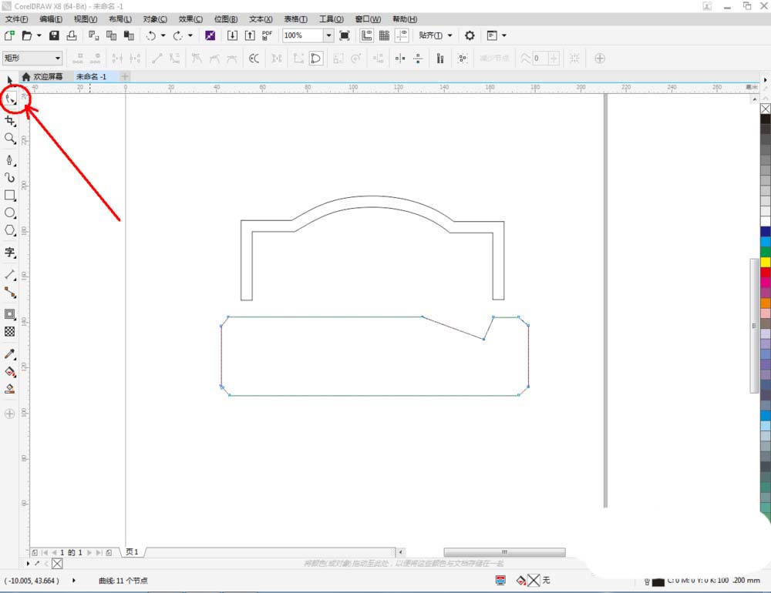Click the Save disk icon
Viewport: 771px width, 593px height.
[54, 35]
